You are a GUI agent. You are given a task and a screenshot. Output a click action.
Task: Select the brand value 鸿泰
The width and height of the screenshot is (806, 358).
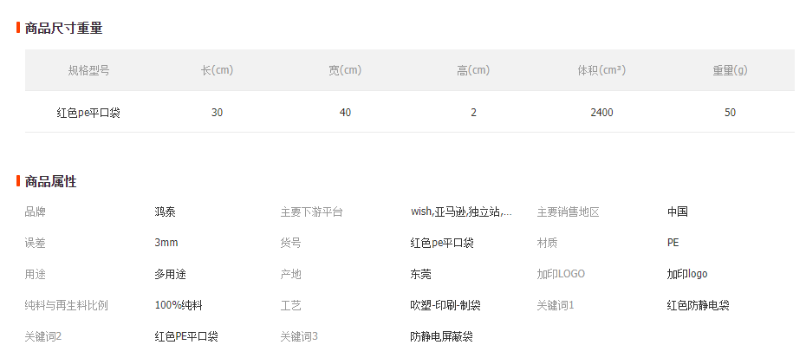click(165, 212)
